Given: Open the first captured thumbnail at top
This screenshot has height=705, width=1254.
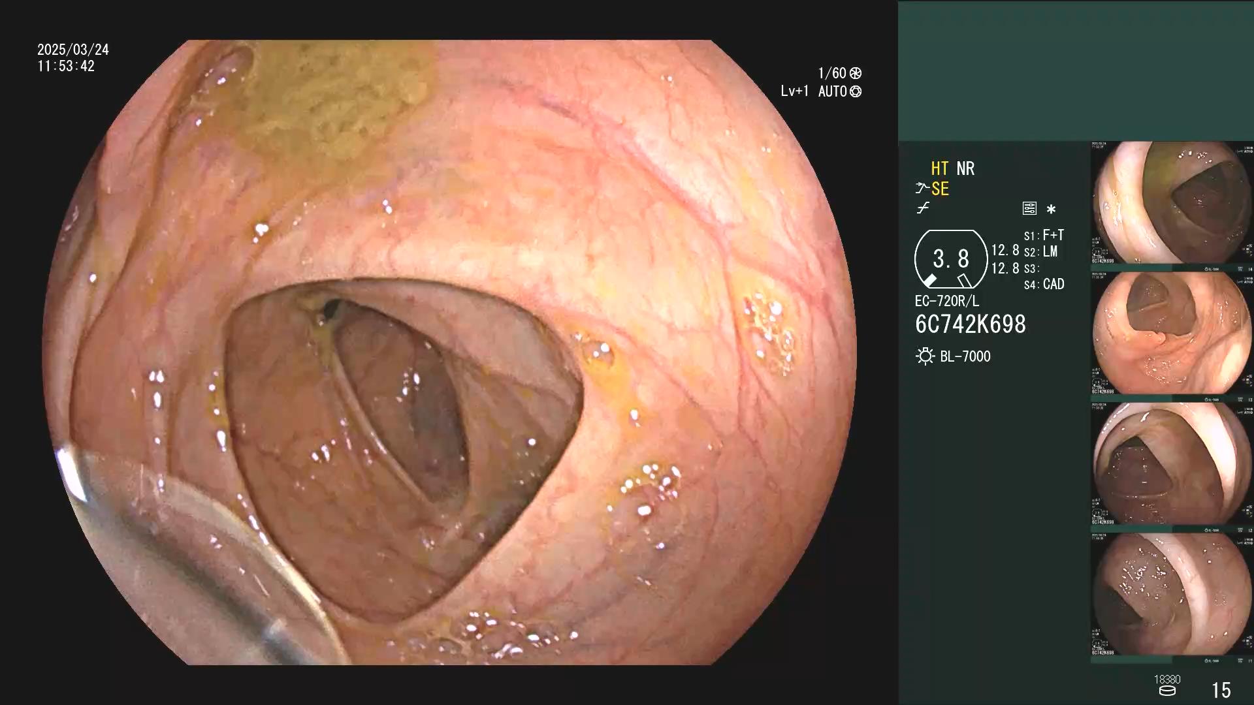Looking at the screenshot, I should point(1172,203).
